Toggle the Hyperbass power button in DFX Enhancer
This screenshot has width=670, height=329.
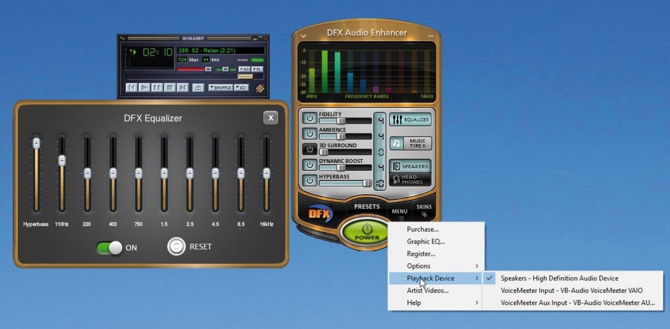(x=310, y=181)
